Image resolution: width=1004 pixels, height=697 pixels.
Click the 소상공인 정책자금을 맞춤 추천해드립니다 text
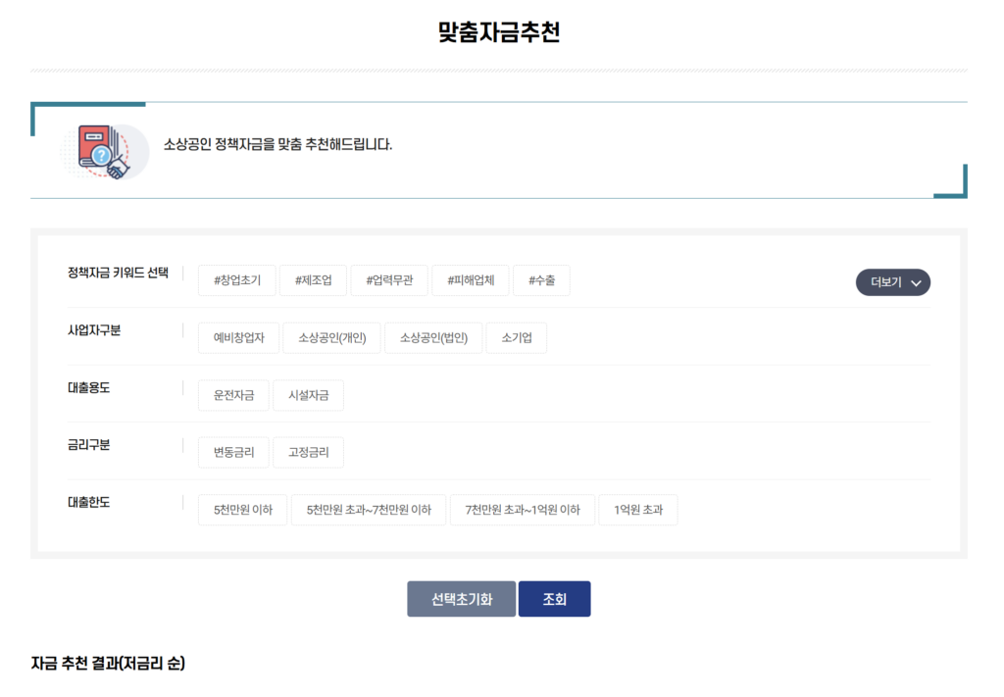[x=277, y=145]
